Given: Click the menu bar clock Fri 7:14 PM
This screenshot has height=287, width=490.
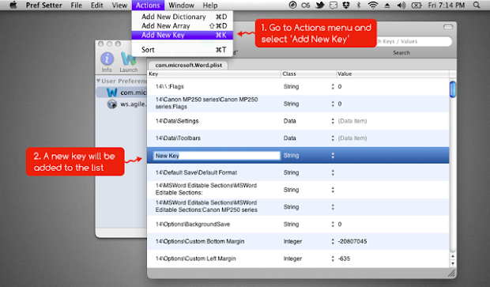Looking at the screenshot, I should tap(447, 6).
